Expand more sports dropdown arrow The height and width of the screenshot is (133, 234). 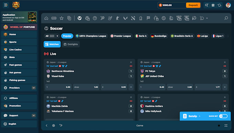coord(207,18)
